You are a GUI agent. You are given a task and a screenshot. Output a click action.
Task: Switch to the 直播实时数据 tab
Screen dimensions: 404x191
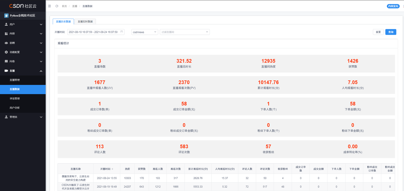85,21
